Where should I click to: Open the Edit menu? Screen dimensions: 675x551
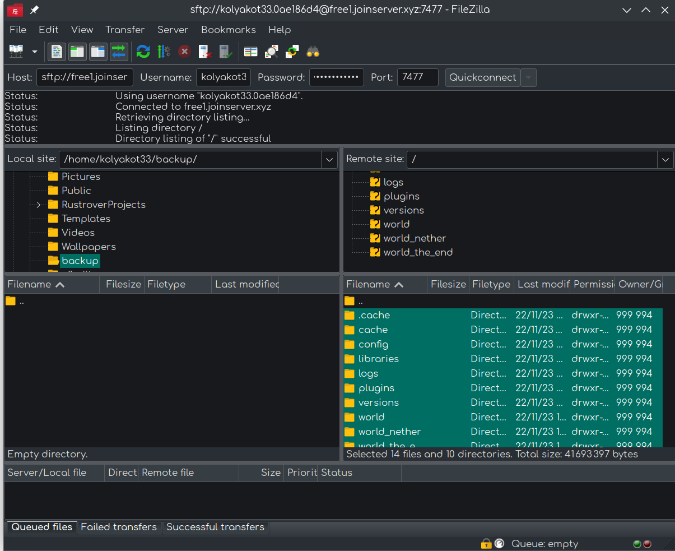pyautogui.click(x=49, y=30)
